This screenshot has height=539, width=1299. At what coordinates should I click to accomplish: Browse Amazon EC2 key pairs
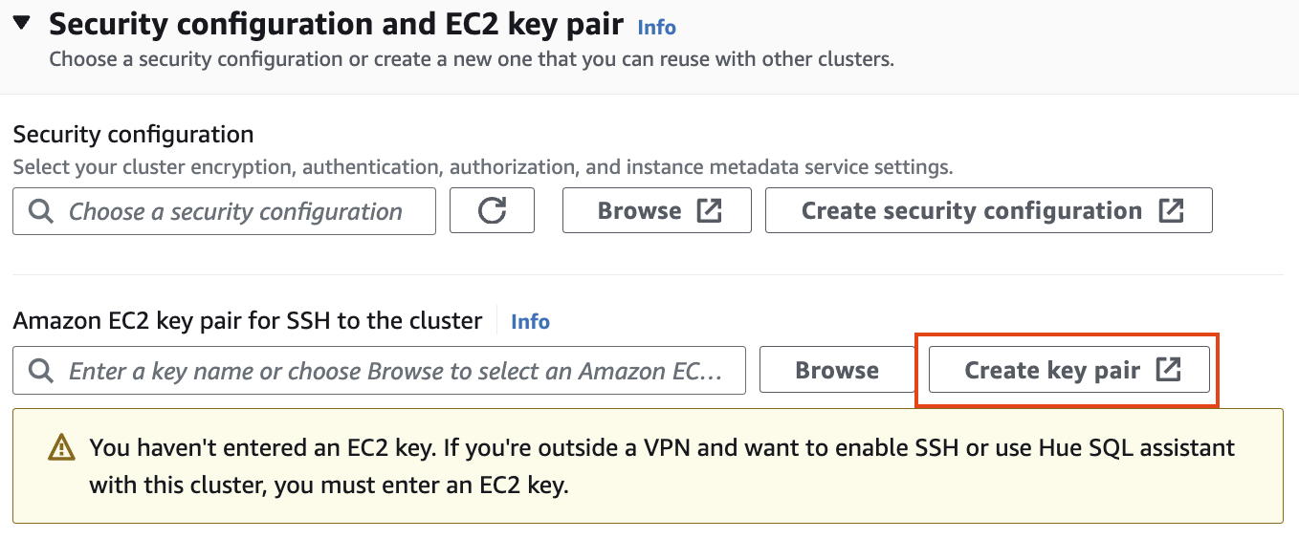point(837,371)
